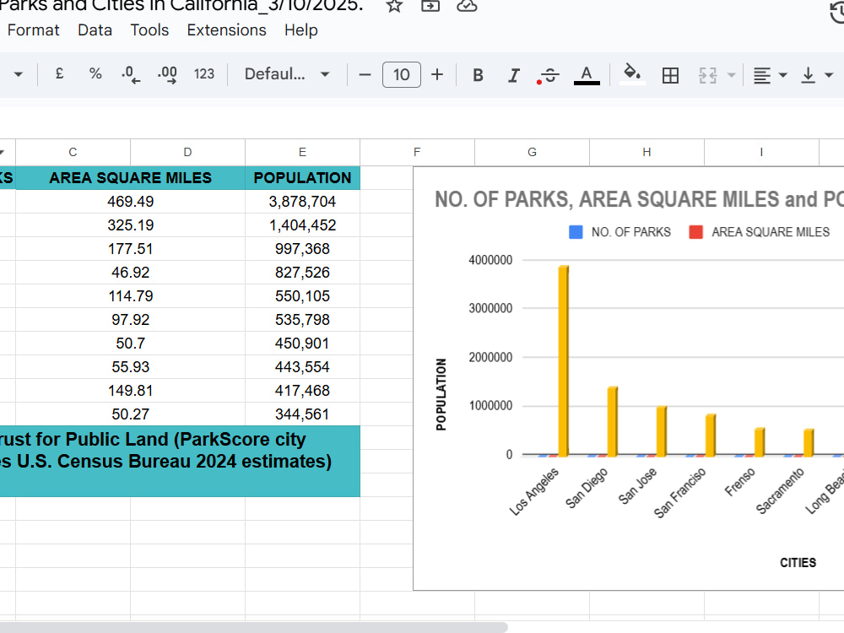Select the cell with 3,878,704

pyautogui.click(x=302, y=202)
